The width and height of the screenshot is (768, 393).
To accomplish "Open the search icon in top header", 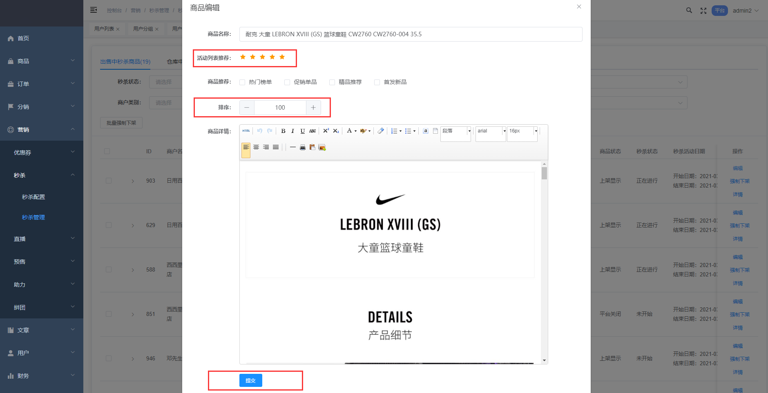I will click(689, 11).
